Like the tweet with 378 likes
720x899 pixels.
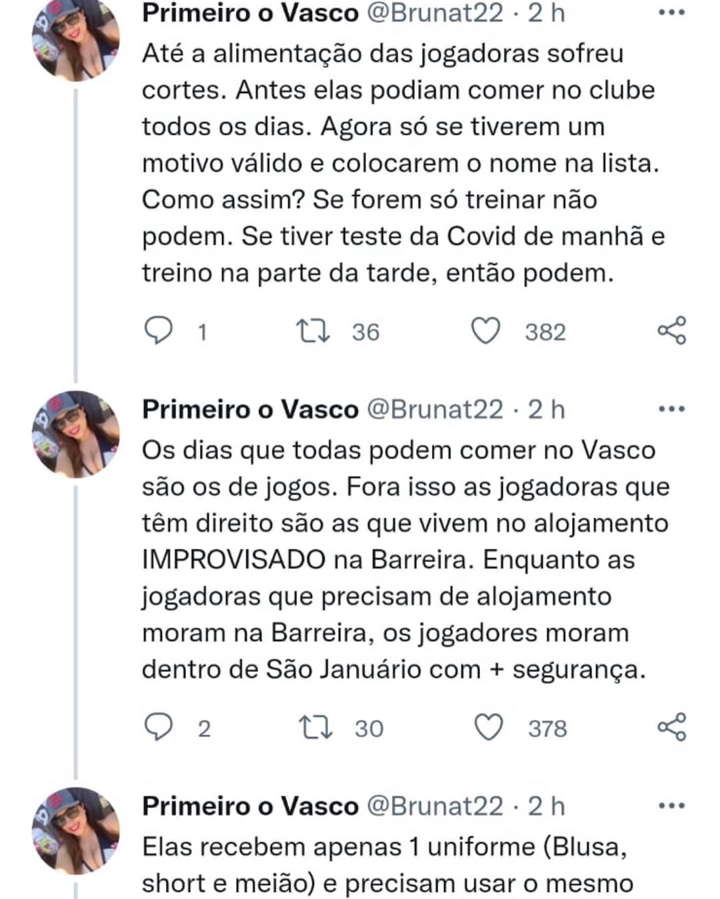click(488, 728)
